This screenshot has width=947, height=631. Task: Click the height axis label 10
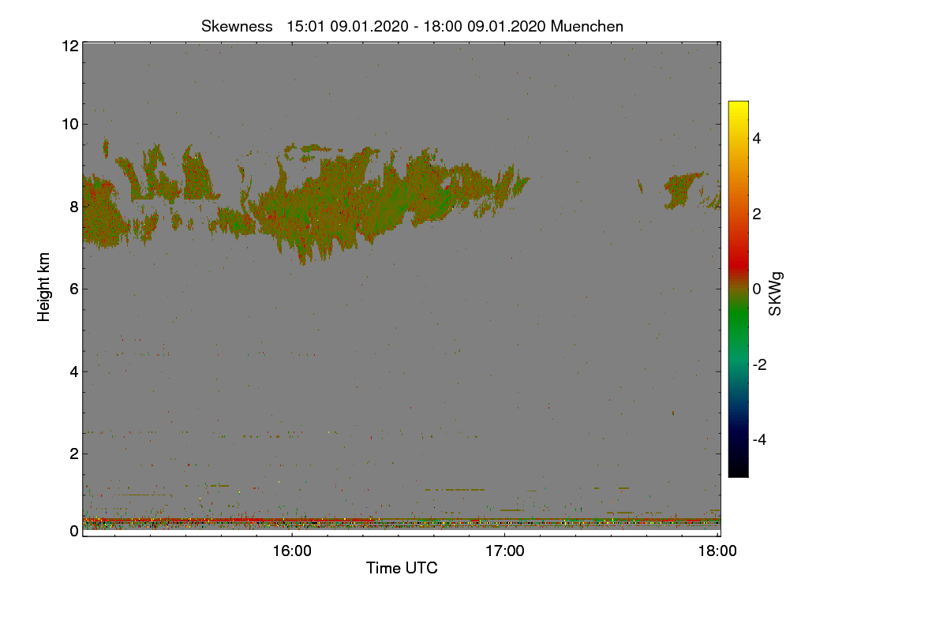69,124
